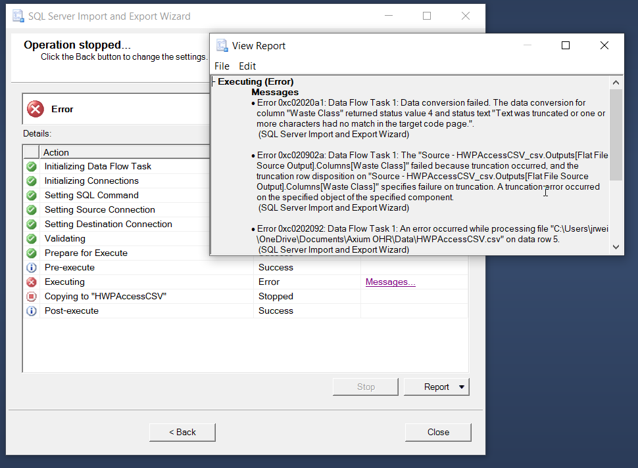Click the red error icon beside Executing
Image resolution: width=638 pixels, height=468 pixels.
pos(32,282)
